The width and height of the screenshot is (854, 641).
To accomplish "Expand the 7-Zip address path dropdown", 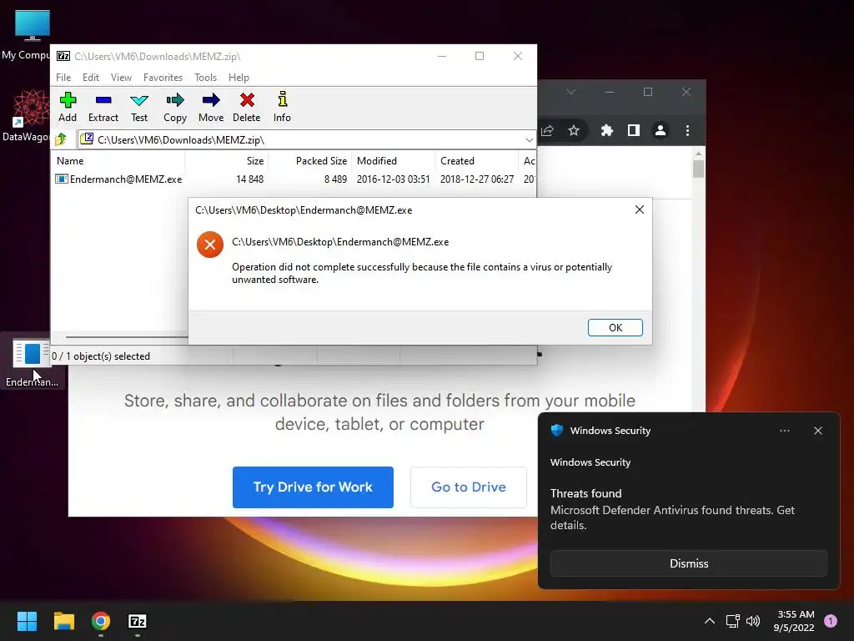I will [529, 140].
